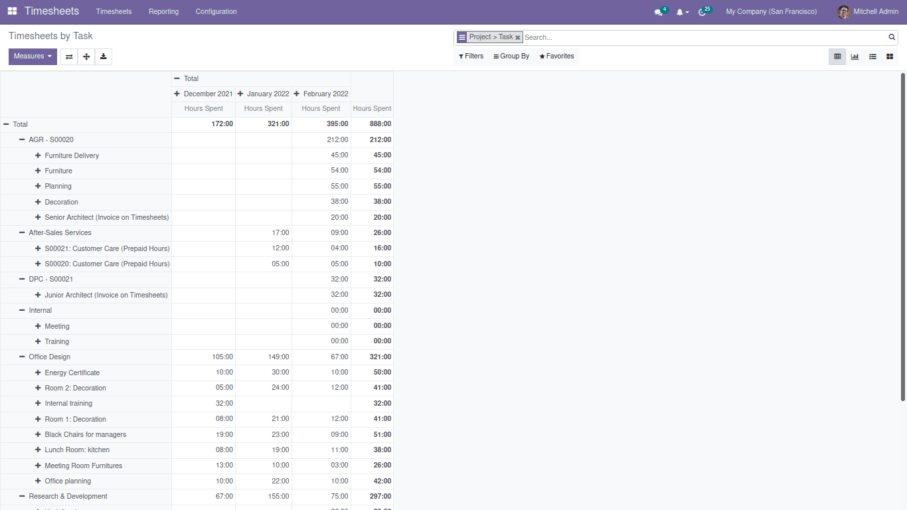Screen dimensions: 907x510
Task: Click the search magnifier icon
Action: coord(892,37)
